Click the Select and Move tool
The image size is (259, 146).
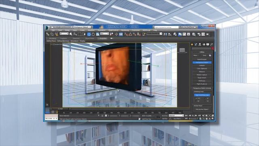click(x=89, y=34)
